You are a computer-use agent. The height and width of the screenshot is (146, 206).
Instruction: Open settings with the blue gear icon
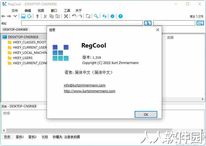coord(112,16)
